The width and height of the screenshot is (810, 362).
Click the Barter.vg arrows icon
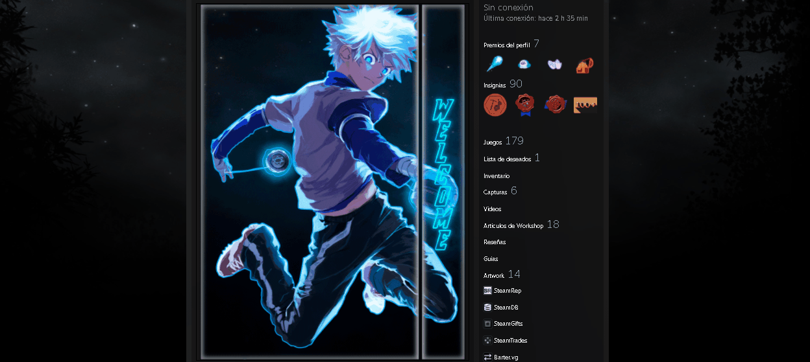click(x=487, y=357)
